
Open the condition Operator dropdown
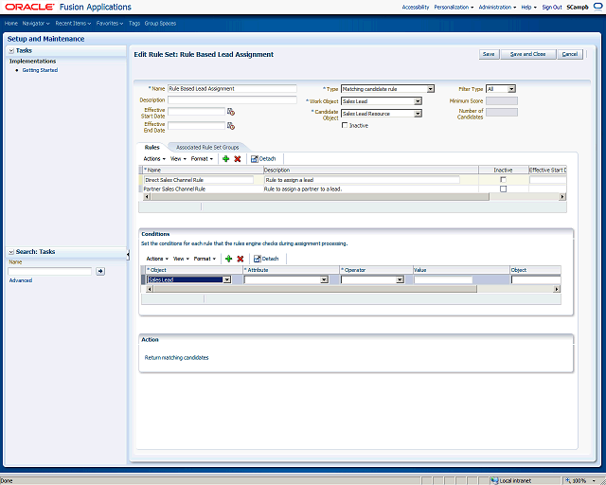tap(400, 279)
